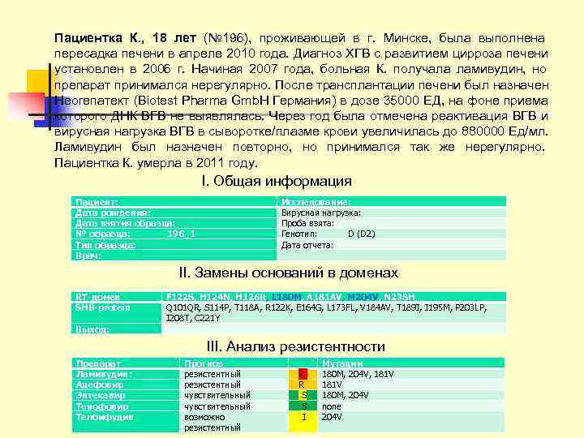This screenshot has height=438, width=584.
Task: Select the blue "L180M" mutation
Action: [x=286, y=297]
